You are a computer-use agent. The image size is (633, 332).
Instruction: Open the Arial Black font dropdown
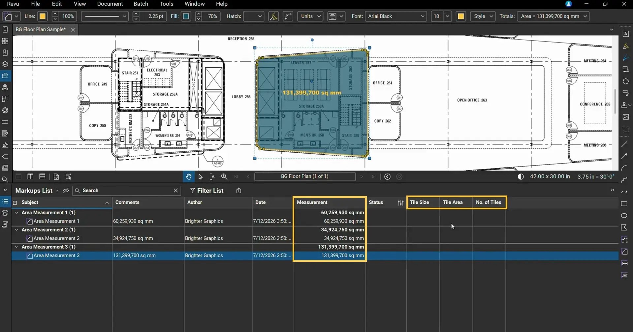click(396, 16)
